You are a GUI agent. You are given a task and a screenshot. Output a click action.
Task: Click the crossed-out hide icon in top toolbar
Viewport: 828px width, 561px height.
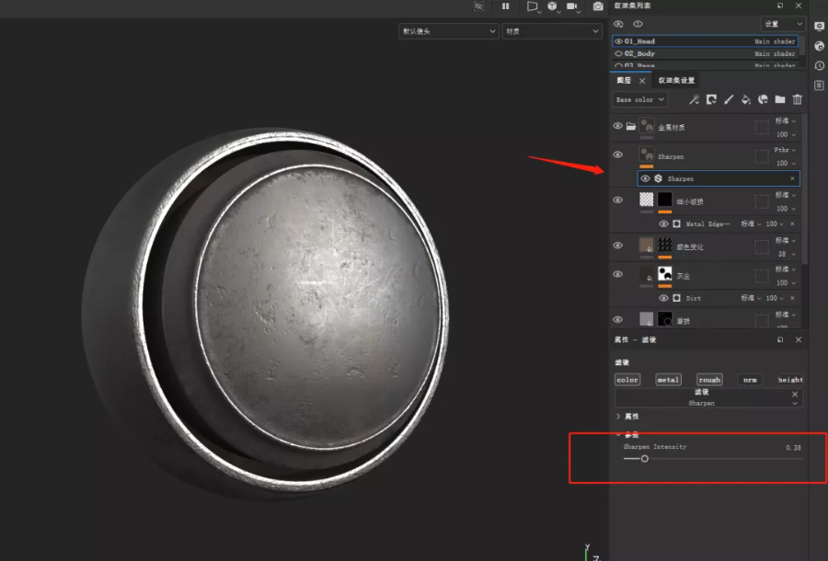478,6
